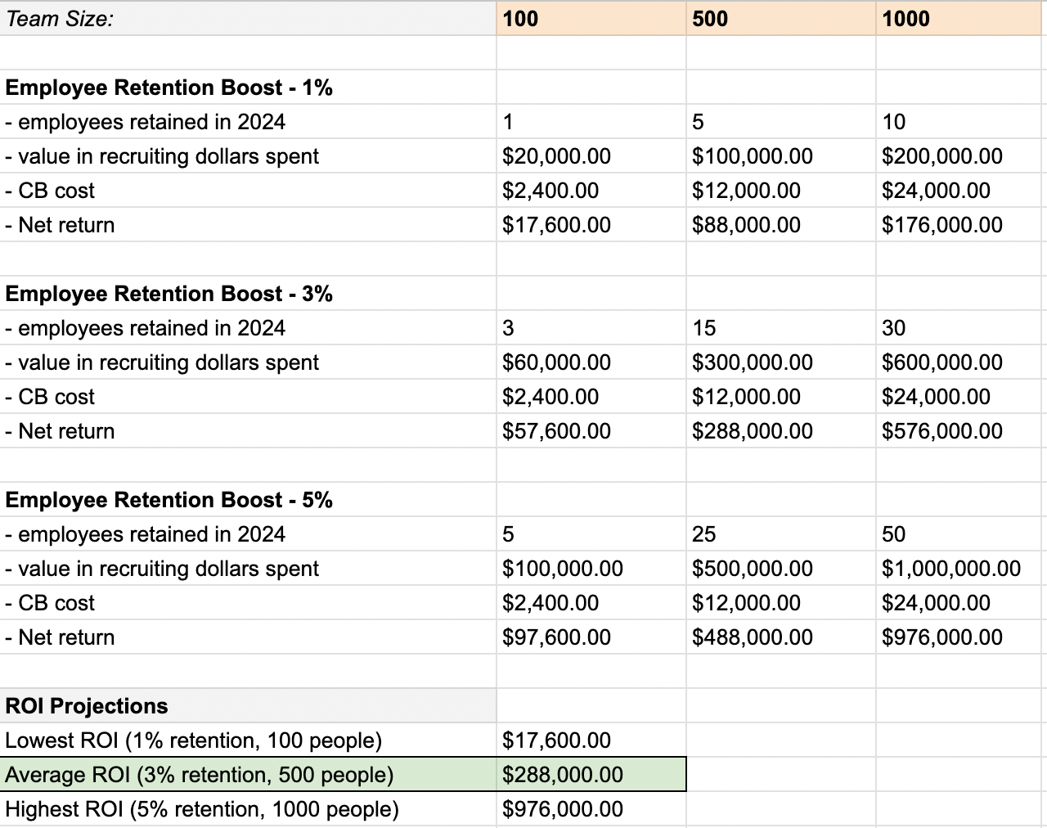
Task: Click the $88,000.00 net return cell
Action: coord(781,225)
